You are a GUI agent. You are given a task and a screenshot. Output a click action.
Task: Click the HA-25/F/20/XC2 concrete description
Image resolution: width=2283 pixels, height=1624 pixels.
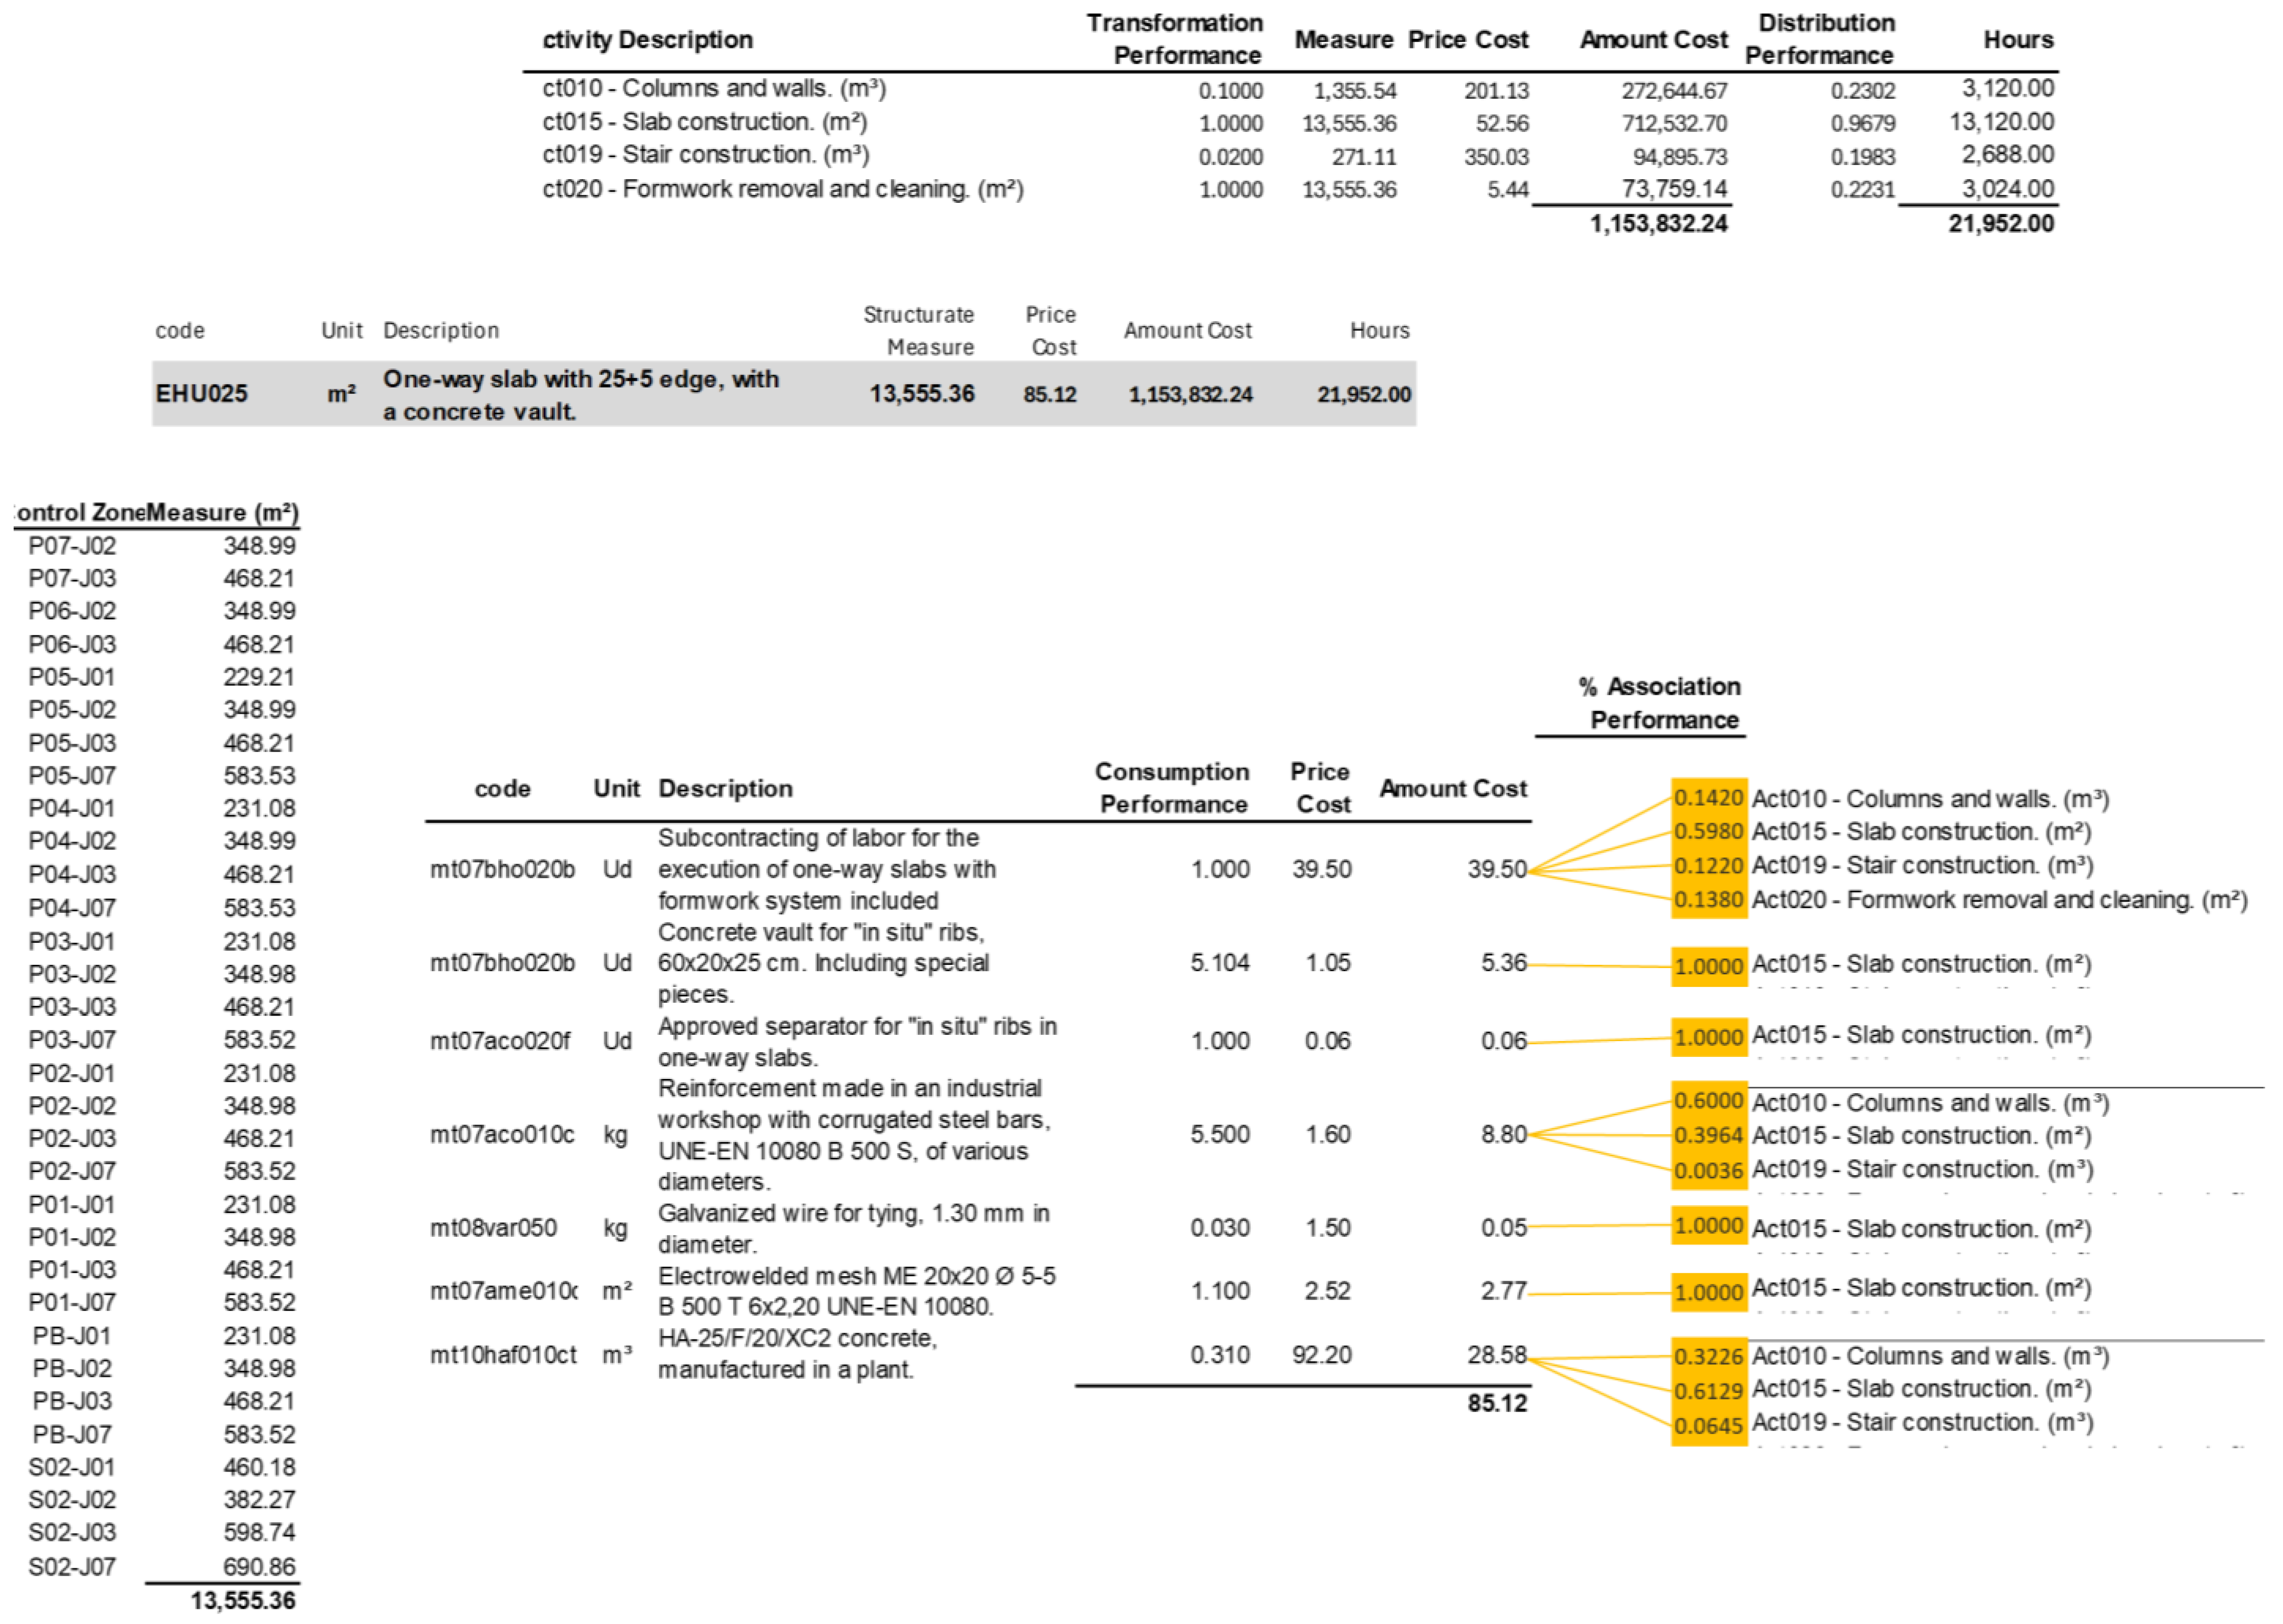click(798, 1354)
